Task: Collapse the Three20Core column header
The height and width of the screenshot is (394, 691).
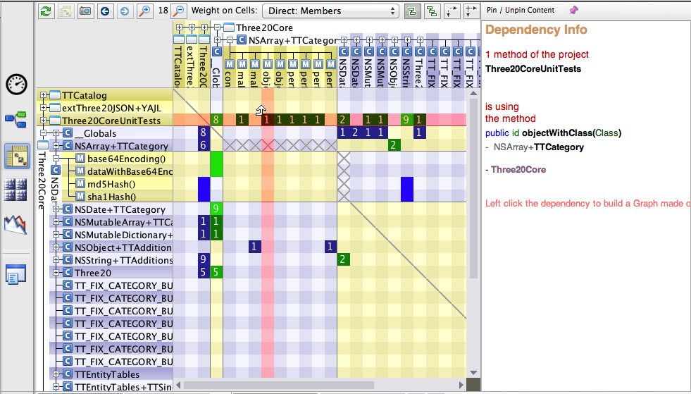Action: click(x=217, y=27)
